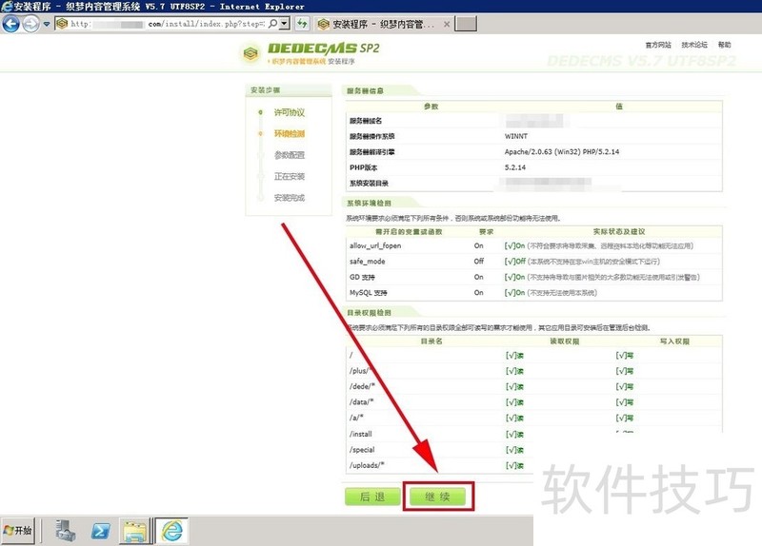
Task: Select the 安装程序 - 织梦内容管 browser tab
Action: coord(383,24)
